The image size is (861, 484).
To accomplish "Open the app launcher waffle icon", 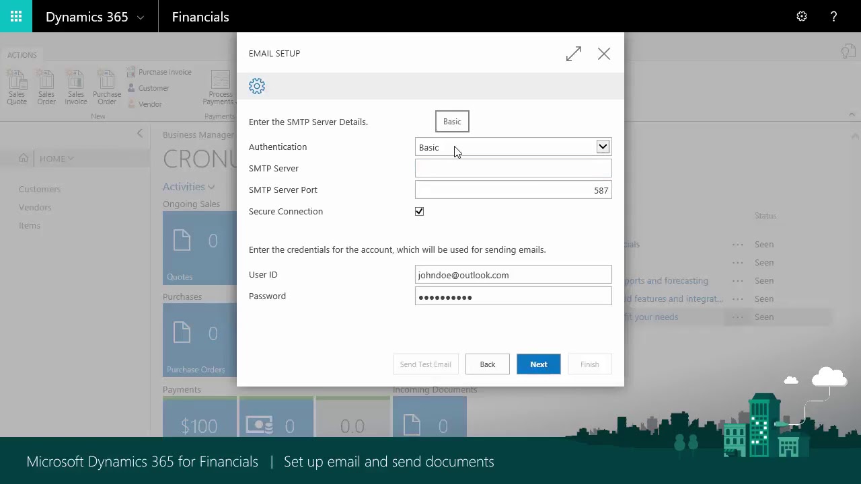I will pos(16,16).
